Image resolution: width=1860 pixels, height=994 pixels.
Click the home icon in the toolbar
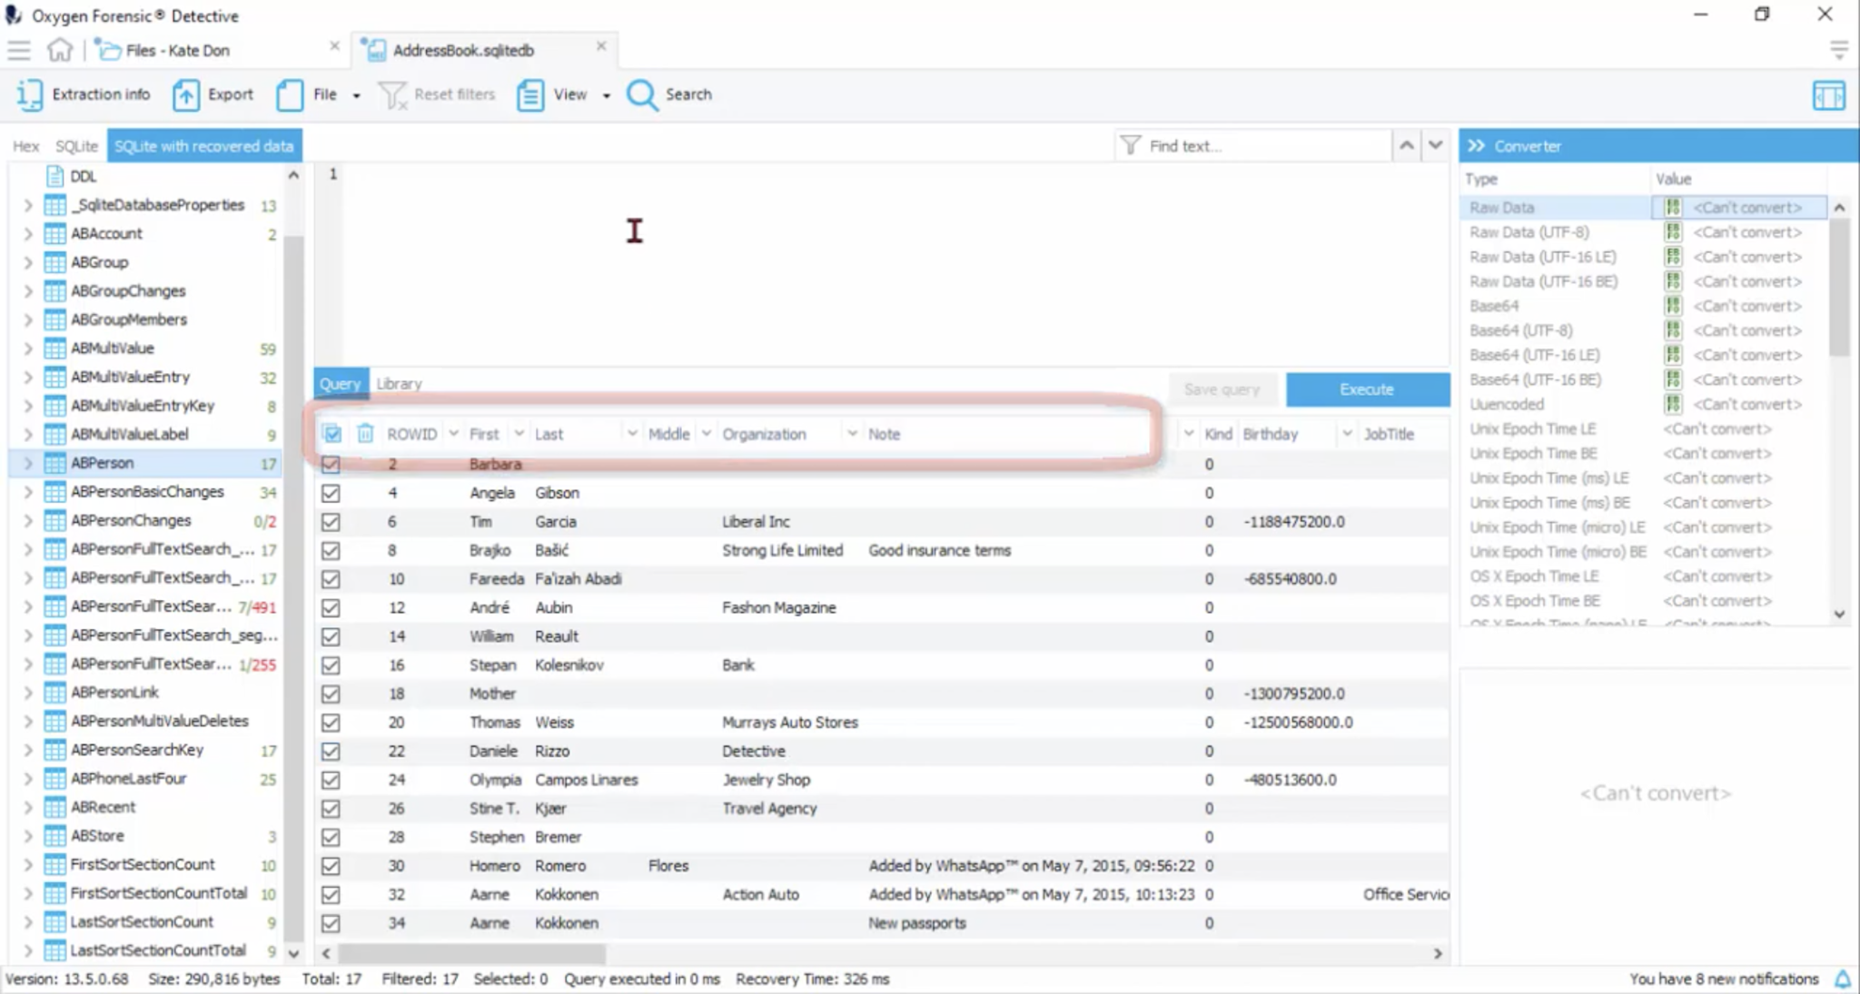click(60, 50)
